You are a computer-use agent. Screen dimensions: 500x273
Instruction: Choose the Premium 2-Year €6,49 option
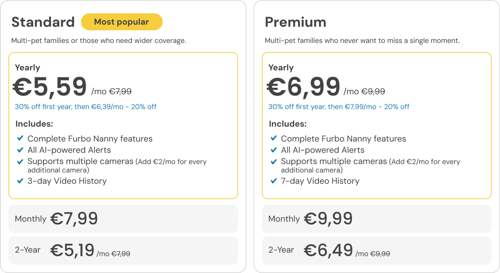(x=376, y=250)
